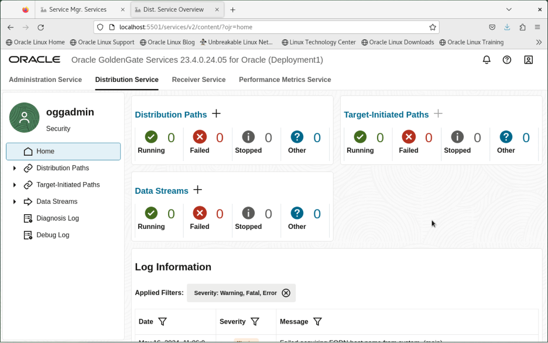Open a new browser tab
Viewport: 548px width, 343px height.
pos(233,10)
